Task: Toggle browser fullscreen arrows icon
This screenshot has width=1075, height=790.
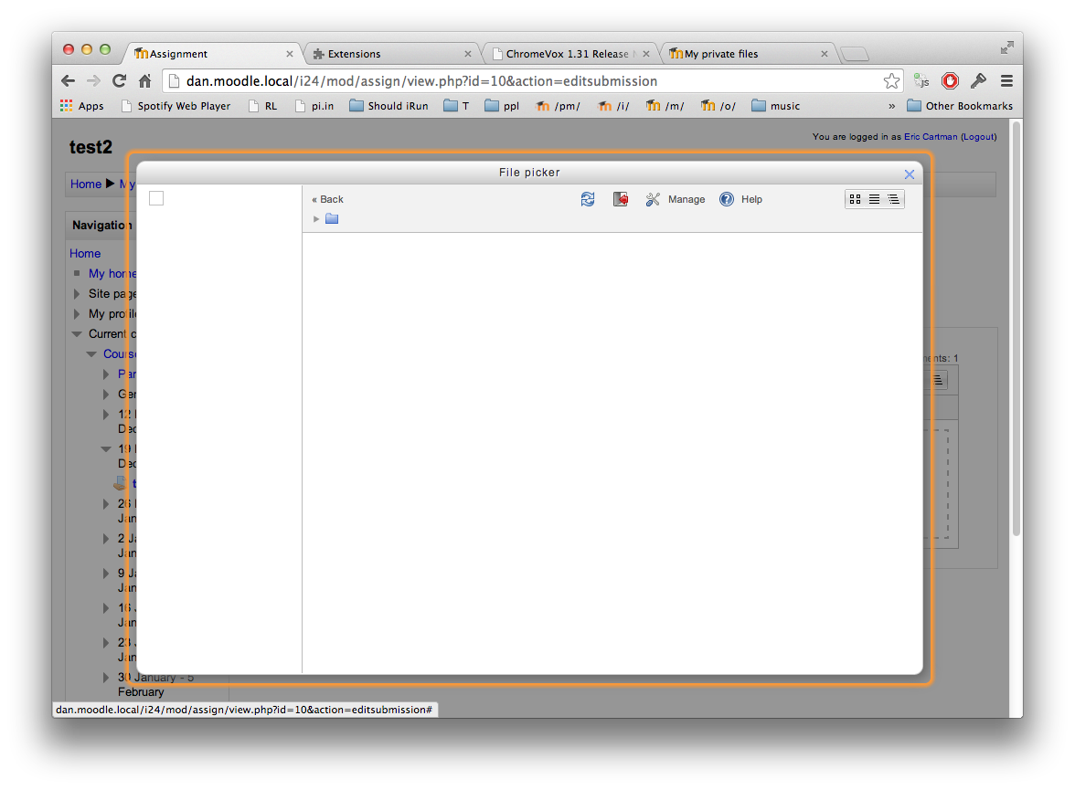Action: (1006, 47)
